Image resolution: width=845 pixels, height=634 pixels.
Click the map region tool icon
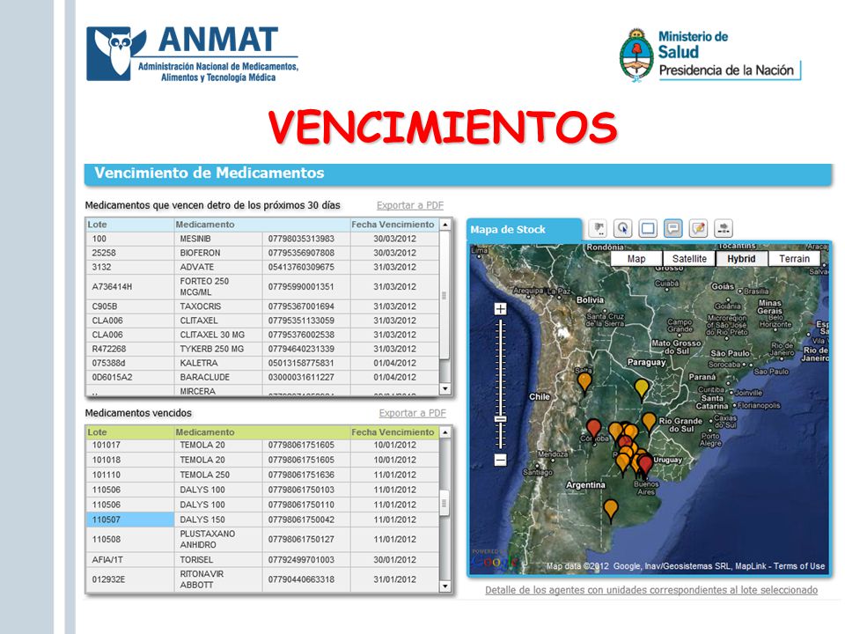tap(598, 229)
